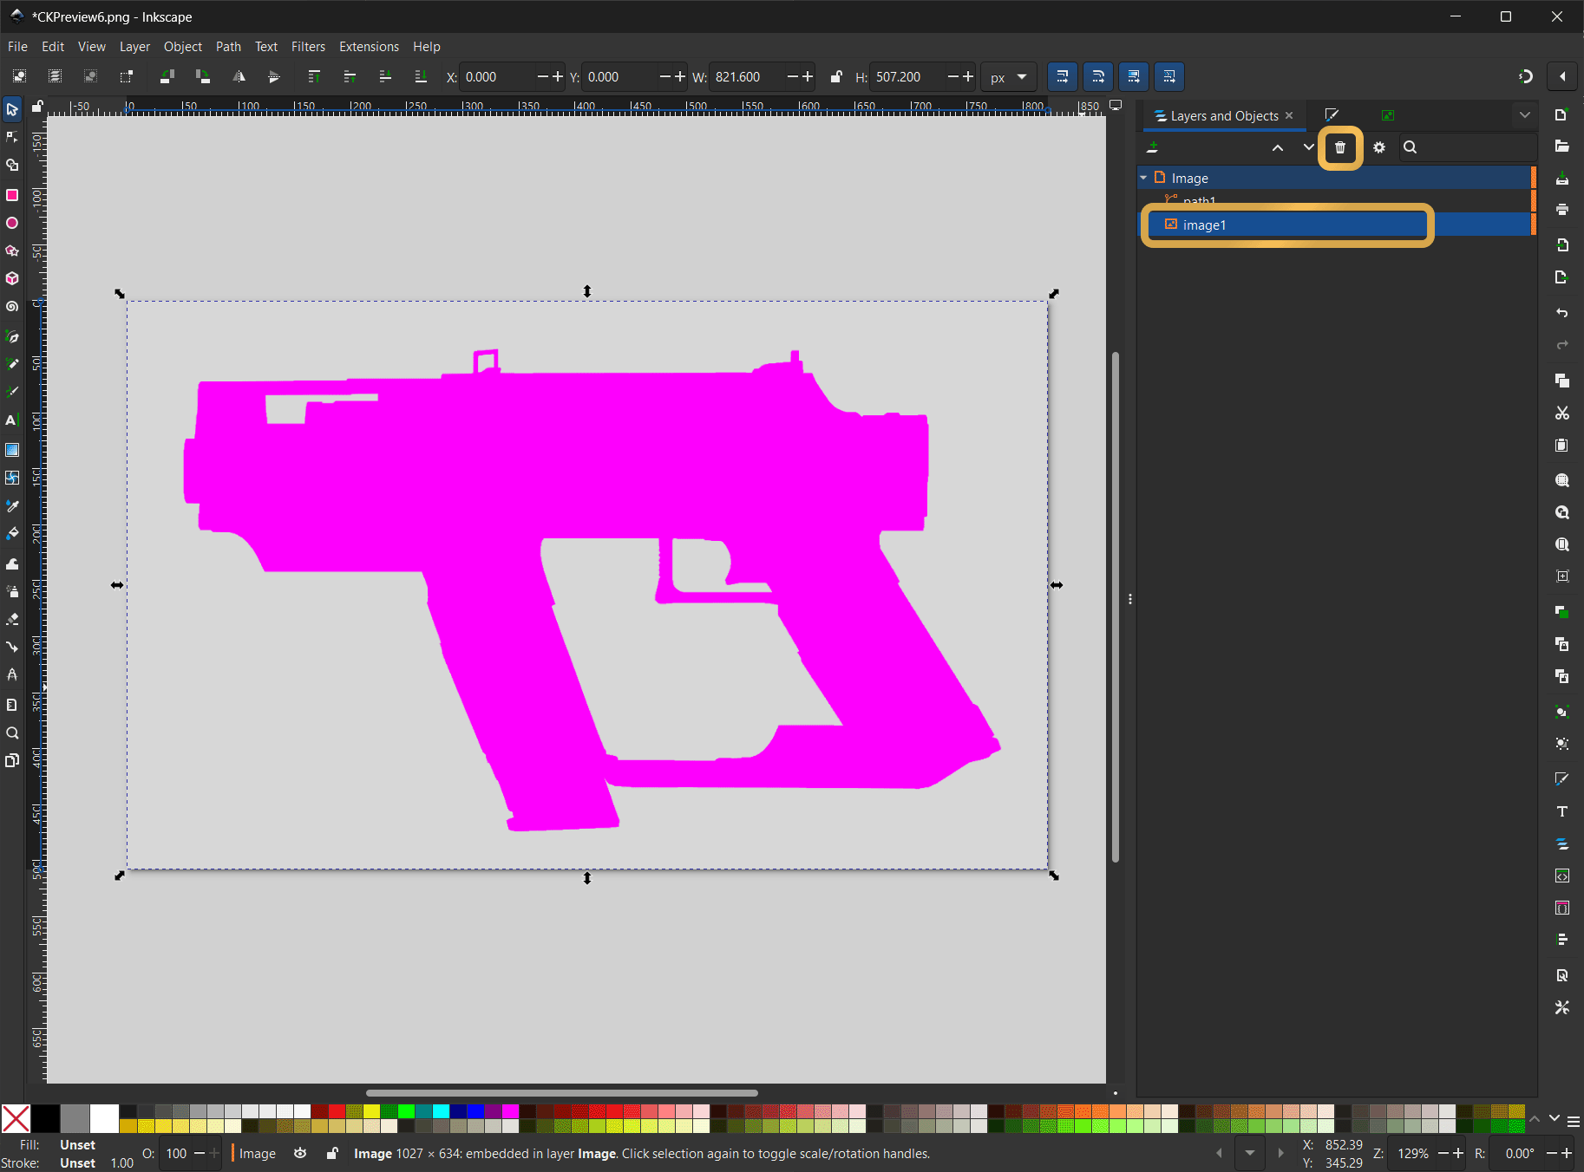Click the no-paint X swatch
Image resolution: width=1584 pixels, height=1172 pixels.
pos(16,1118)
